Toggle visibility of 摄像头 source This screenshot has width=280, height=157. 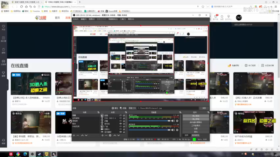click(x=120, y=129)
